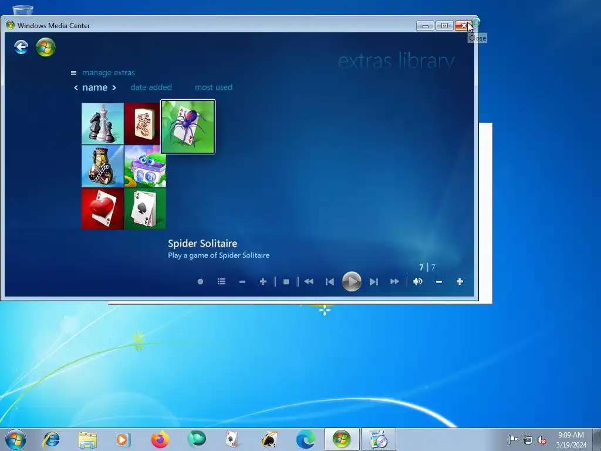The height and width of the screenshot is (451, 601).
Task: Switch to Media Center taskbar button
Action: [x=342, y=439]
